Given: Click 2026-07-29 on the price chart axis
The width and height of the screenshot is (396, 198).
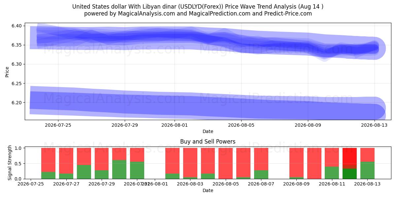Looking at the screenshot, I should pyautogui.click(x=125, y=125).
